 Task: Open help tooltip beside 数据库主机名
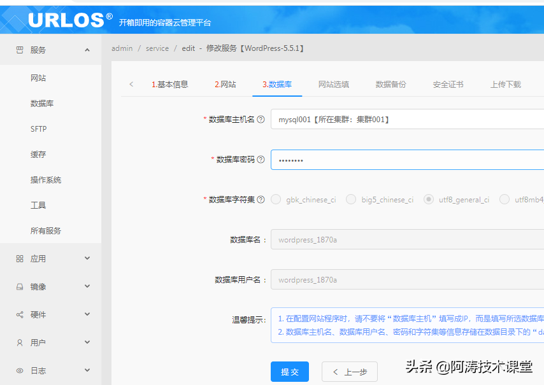click(x=261, y=120)
